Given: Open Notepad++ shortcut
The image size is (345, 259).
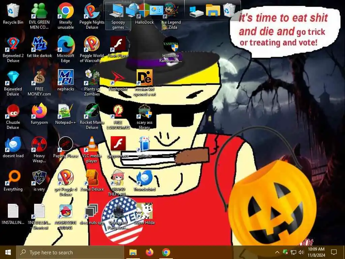Looking at the screenshot, I should (66, 114).
